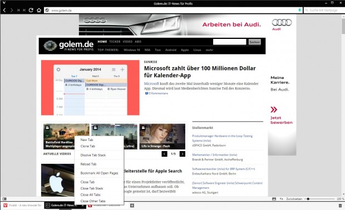
Task: Open page actions code icon
Action: (x=281, y=199)
